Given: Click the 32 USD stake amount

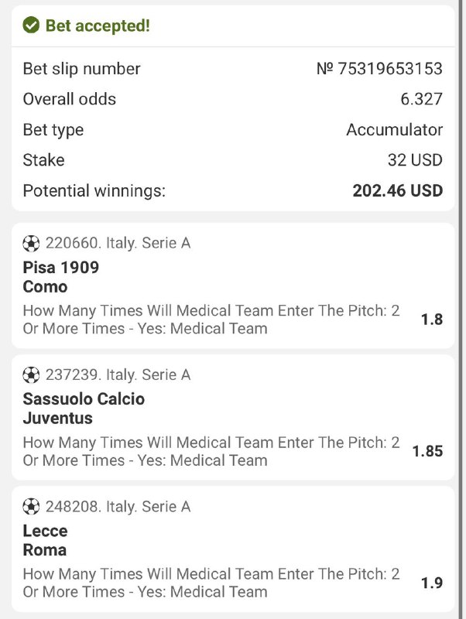Looking at the screenshot, I should 415,160.
